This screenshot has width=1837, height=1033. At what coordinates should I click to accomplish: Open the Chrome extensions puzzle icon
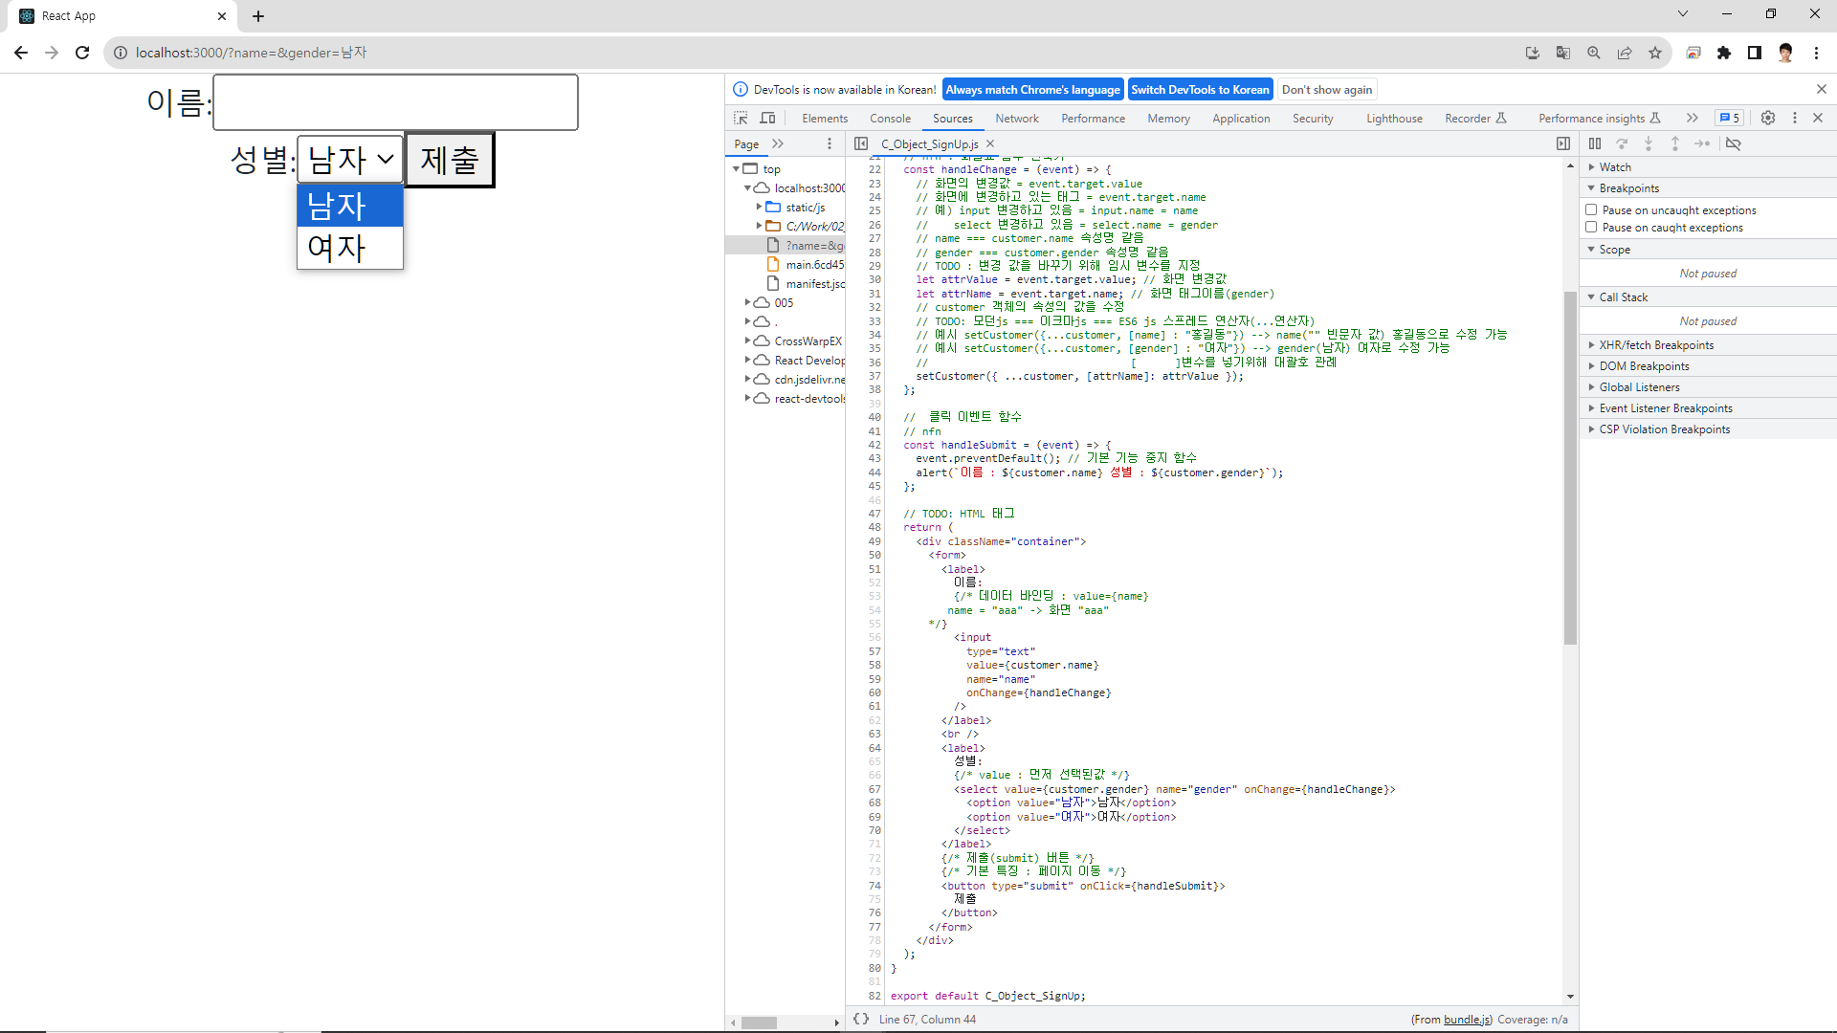tap(1724, 53)
